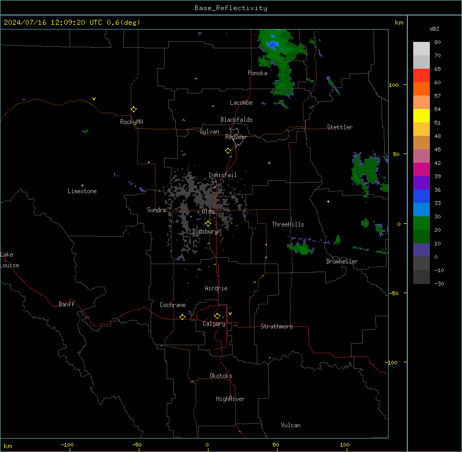This screenshot has width=462, height=452.
Task: Pick the purple 39 dBZ legend swatch
Action: point(421,183)
